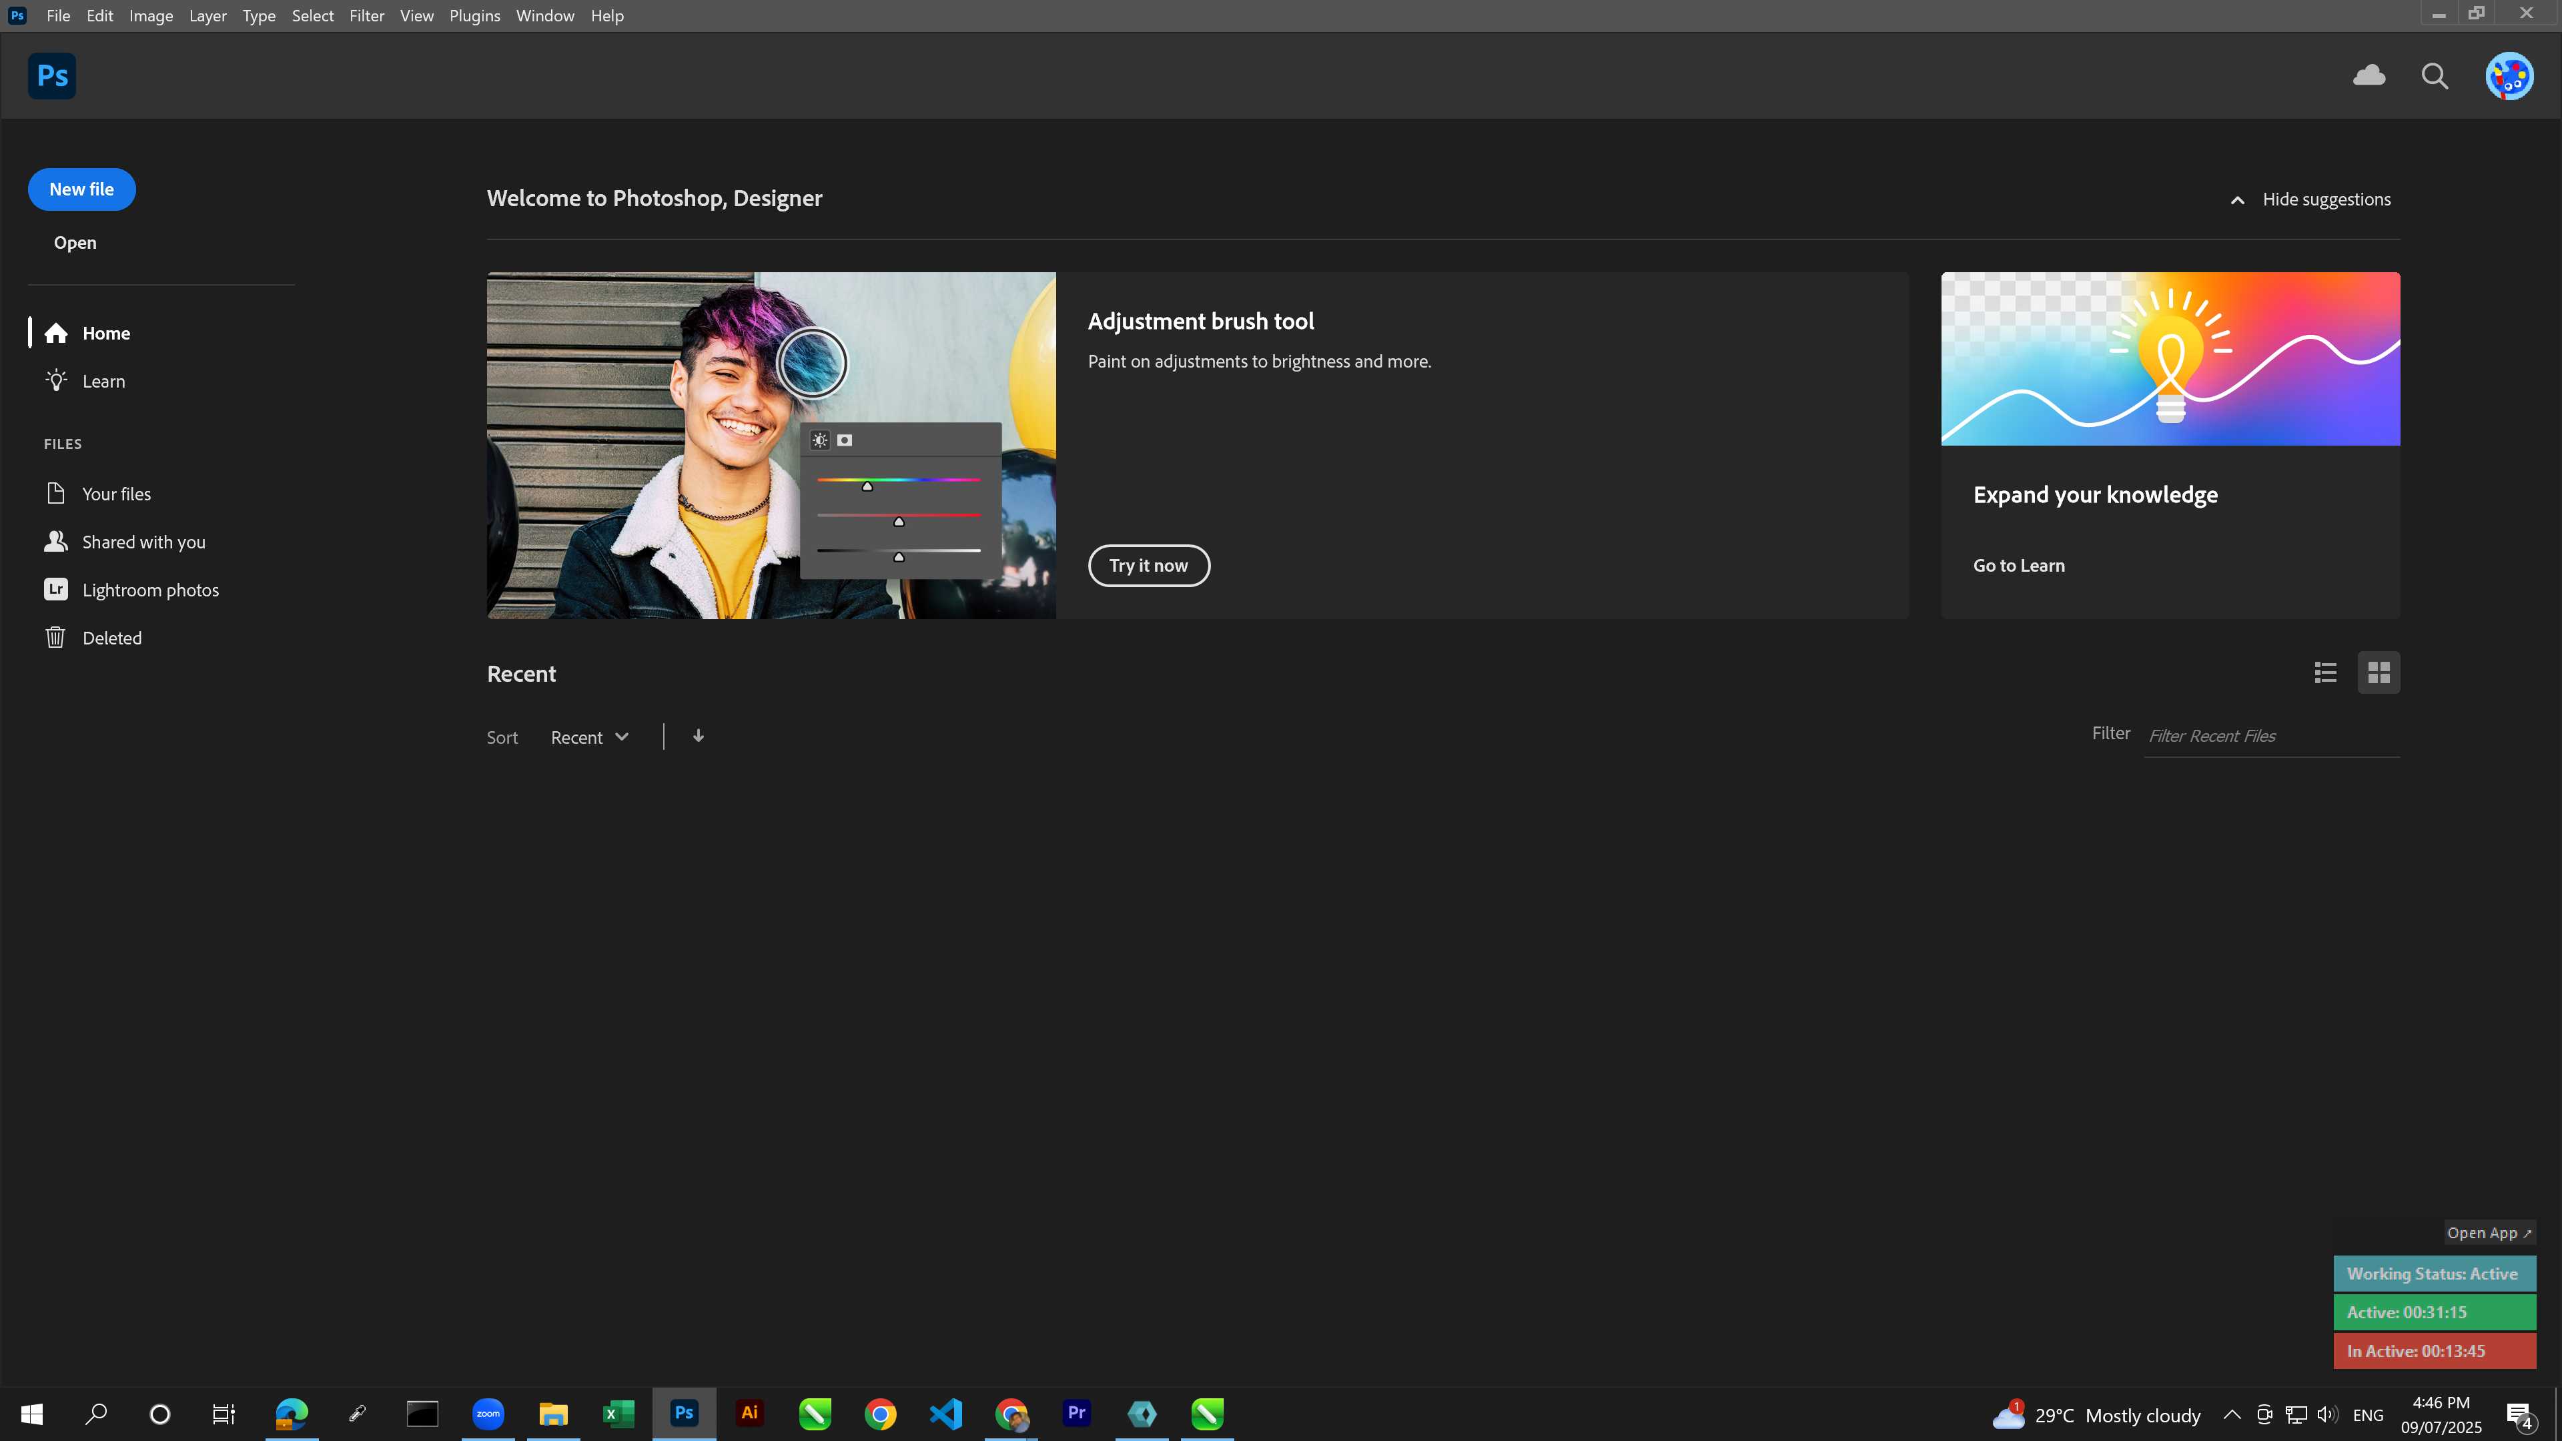Show hidden system tray icons
The width and height of the screenshot is (2562, 1441).
point(2232,1414)
